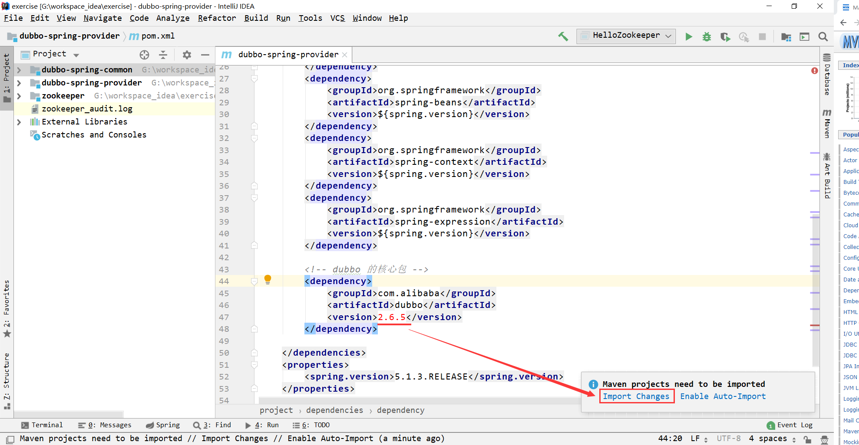This screenshot has width=859, height=445.
Task: Toggle the Spring tool window
Action: click(x=163, y=425)
